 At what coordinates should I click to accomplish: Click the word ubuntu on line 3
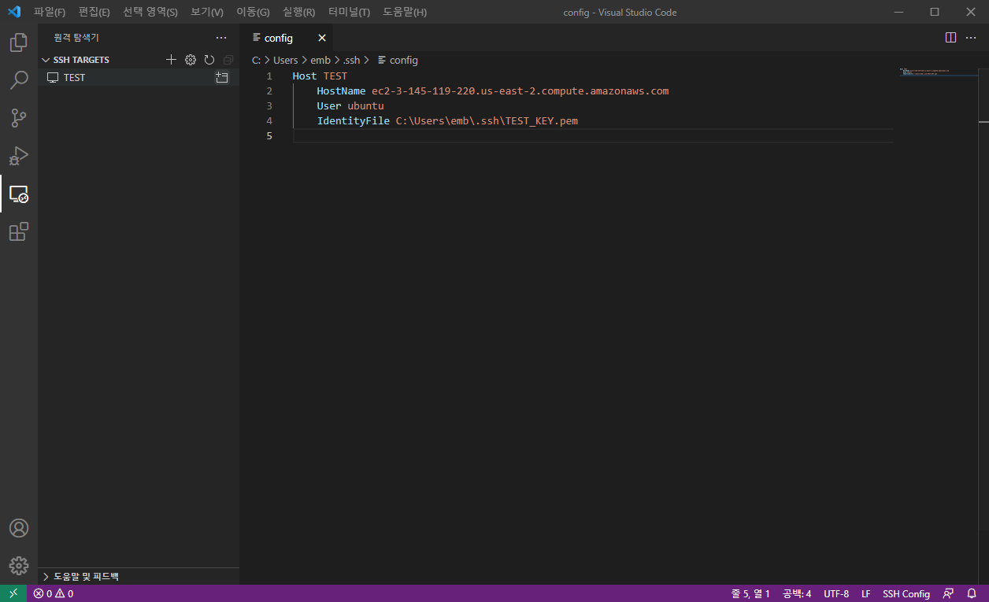(365, 106)
